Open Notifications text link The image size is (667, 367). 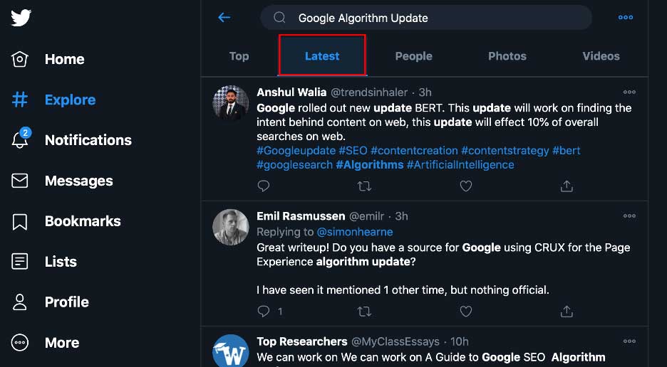tap(88, 140)
